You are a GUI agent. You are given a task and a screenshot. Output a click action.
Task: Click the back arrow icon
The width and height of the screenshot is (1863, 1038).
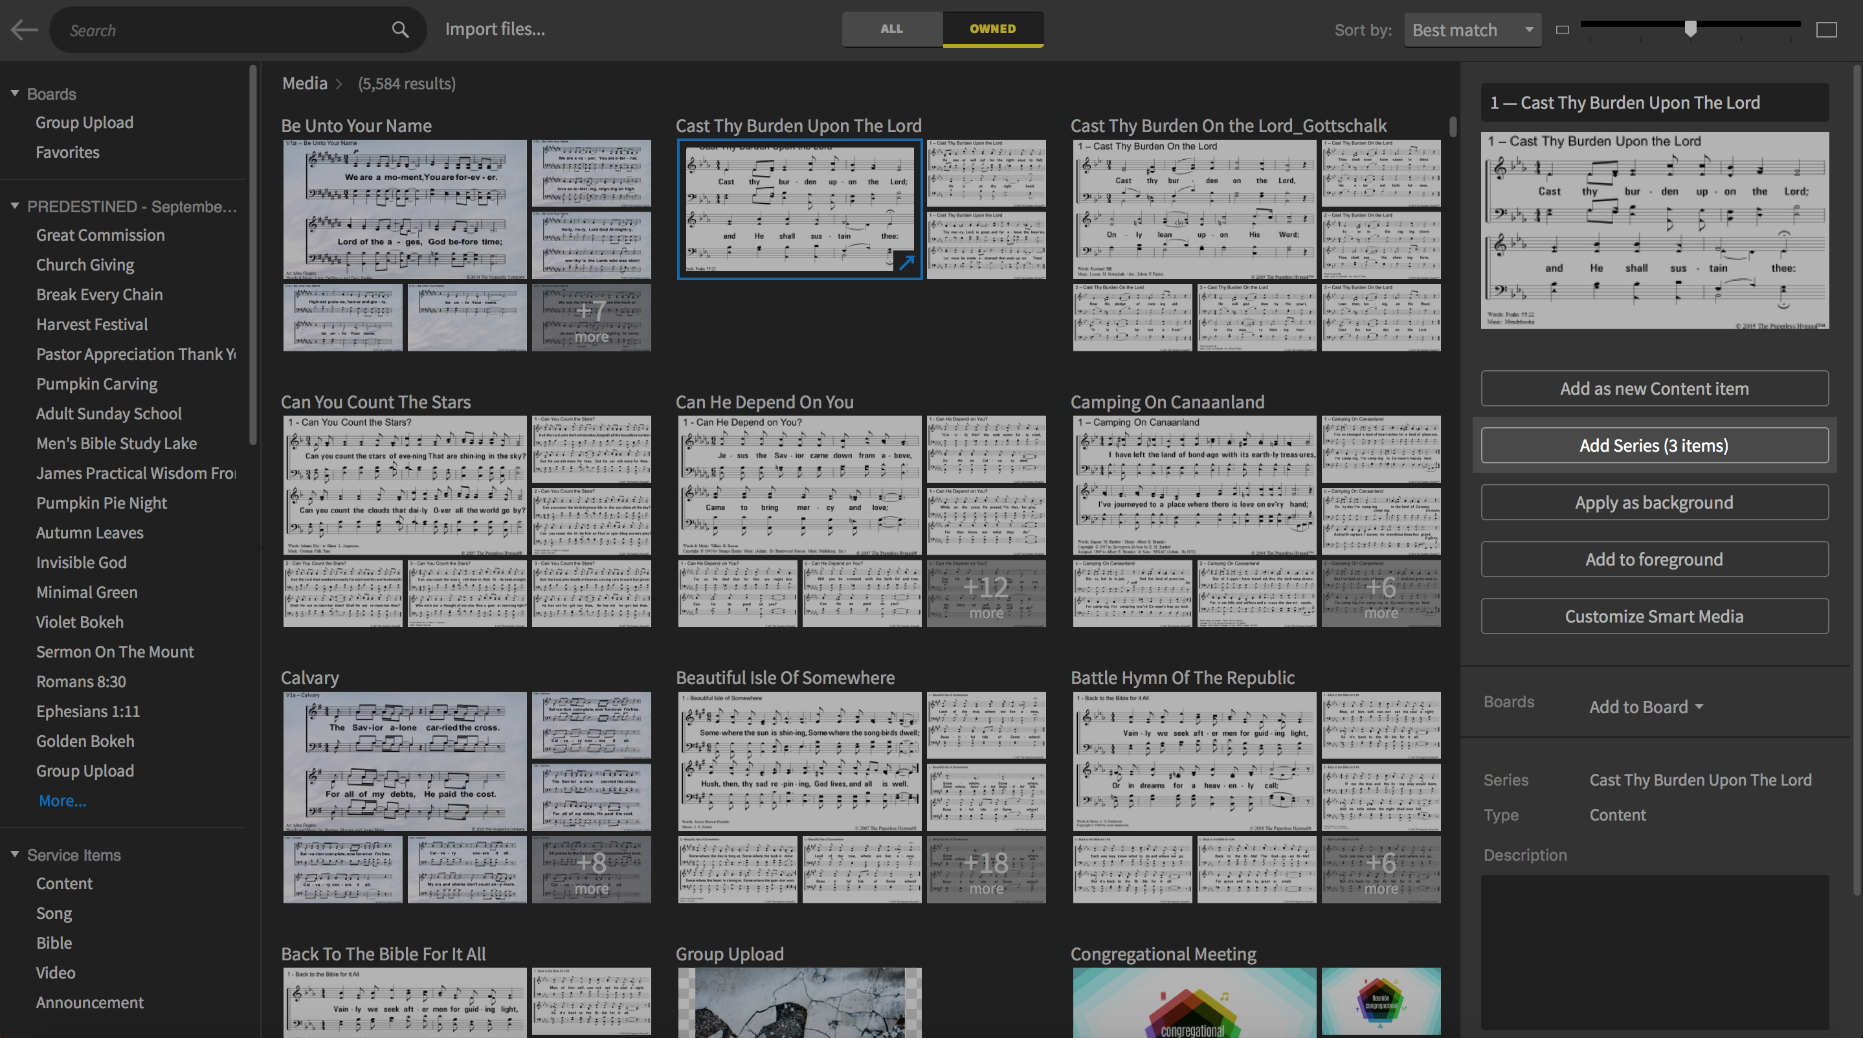[x=24, y=30]
